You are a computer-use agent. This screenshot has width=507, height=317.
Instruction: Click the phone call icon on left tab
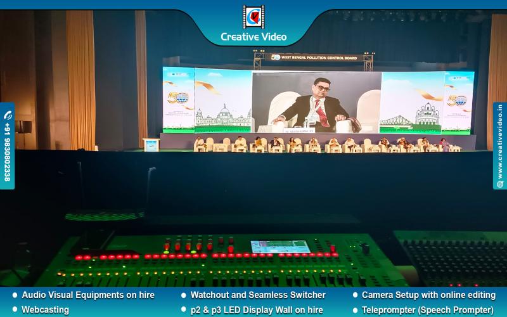pyautogui.click(x=8, y=115)
